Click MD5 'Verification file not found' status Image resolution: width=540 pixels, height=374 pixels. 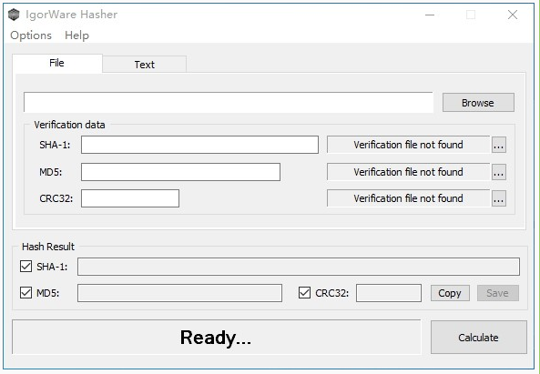coord(408,172)
